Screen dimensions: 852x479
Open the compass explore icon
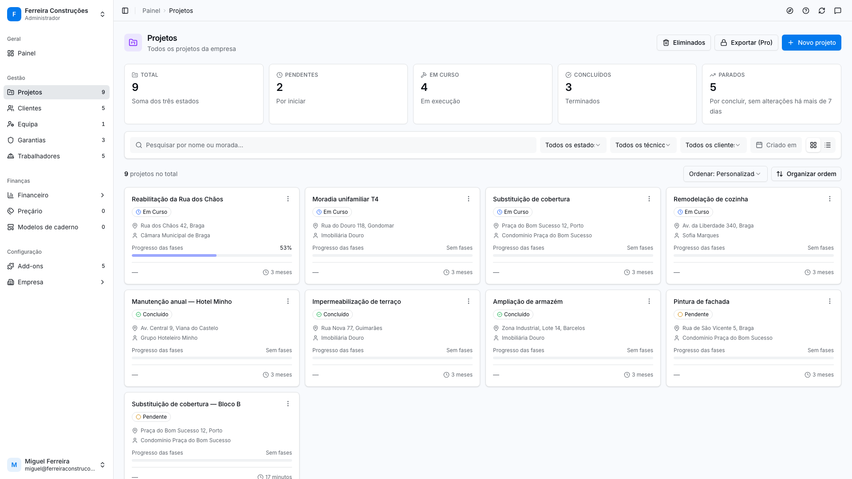click(790, 11)
